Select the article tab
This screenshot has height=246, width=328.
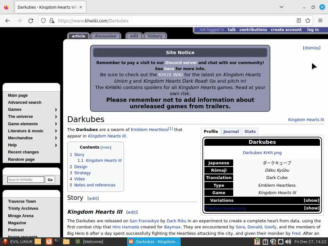pyautogui.click(x=78, y=36)
